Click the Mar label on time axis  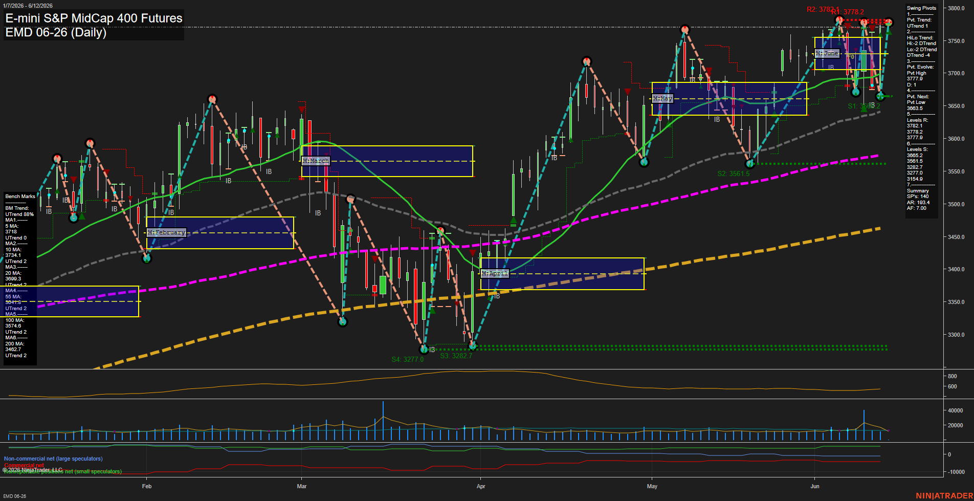pos(302,486)
